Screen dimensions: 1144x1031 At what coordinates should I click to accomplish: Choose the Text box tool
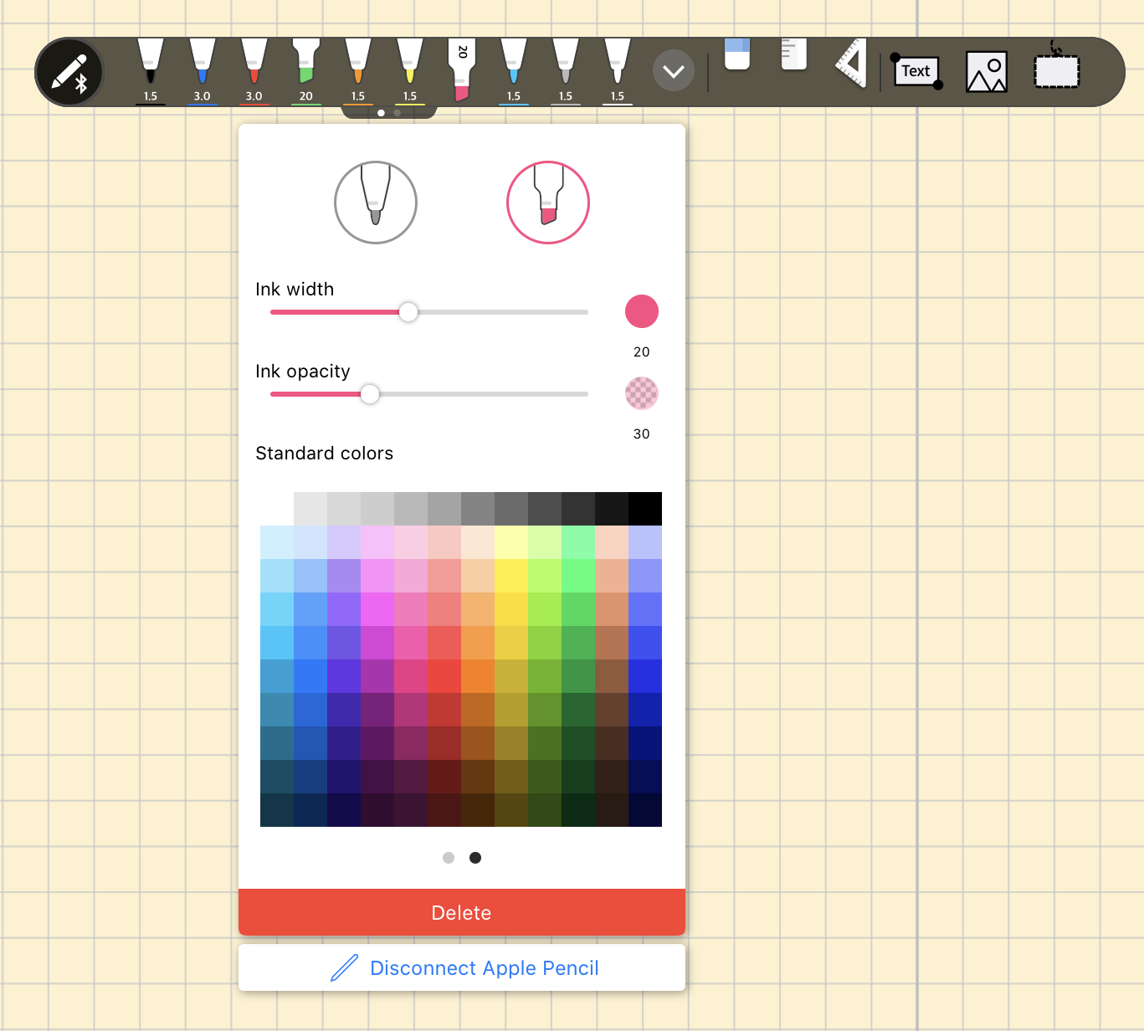point(916,71)
